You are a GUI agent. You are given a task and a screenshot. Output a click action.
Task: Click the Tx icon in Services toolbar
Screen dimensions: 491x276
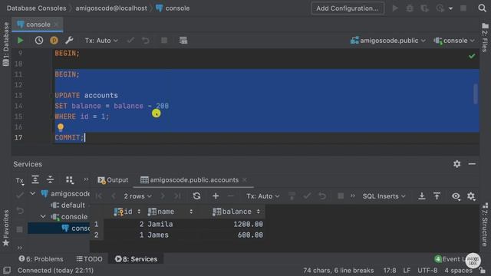coord(19,180)
